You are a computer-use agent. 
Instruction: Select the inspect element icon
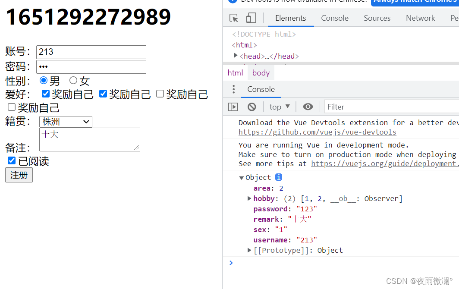(233, 18)
